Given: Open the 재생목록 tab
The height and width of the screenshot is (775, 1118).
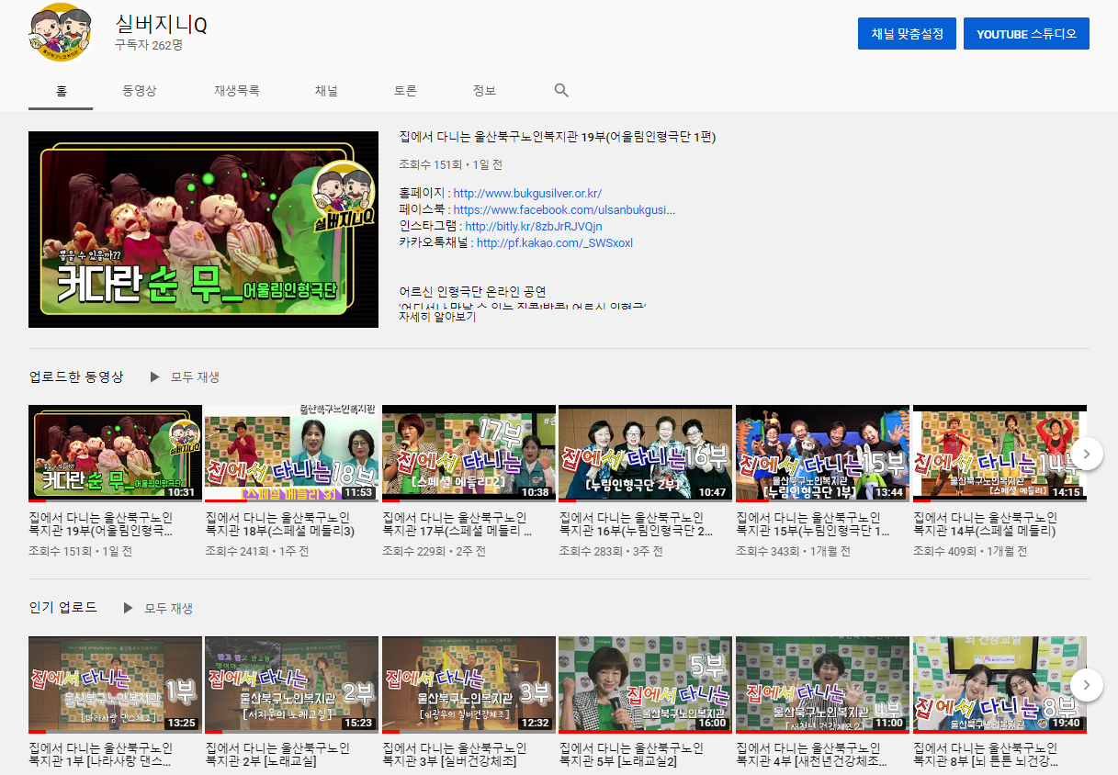Looking at the screenshot, I should point(237,91).
